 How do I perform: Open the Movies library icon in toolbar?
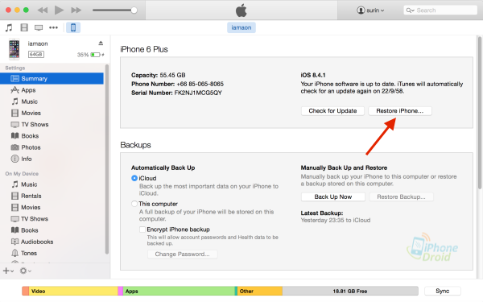click(x=24, y=27)
